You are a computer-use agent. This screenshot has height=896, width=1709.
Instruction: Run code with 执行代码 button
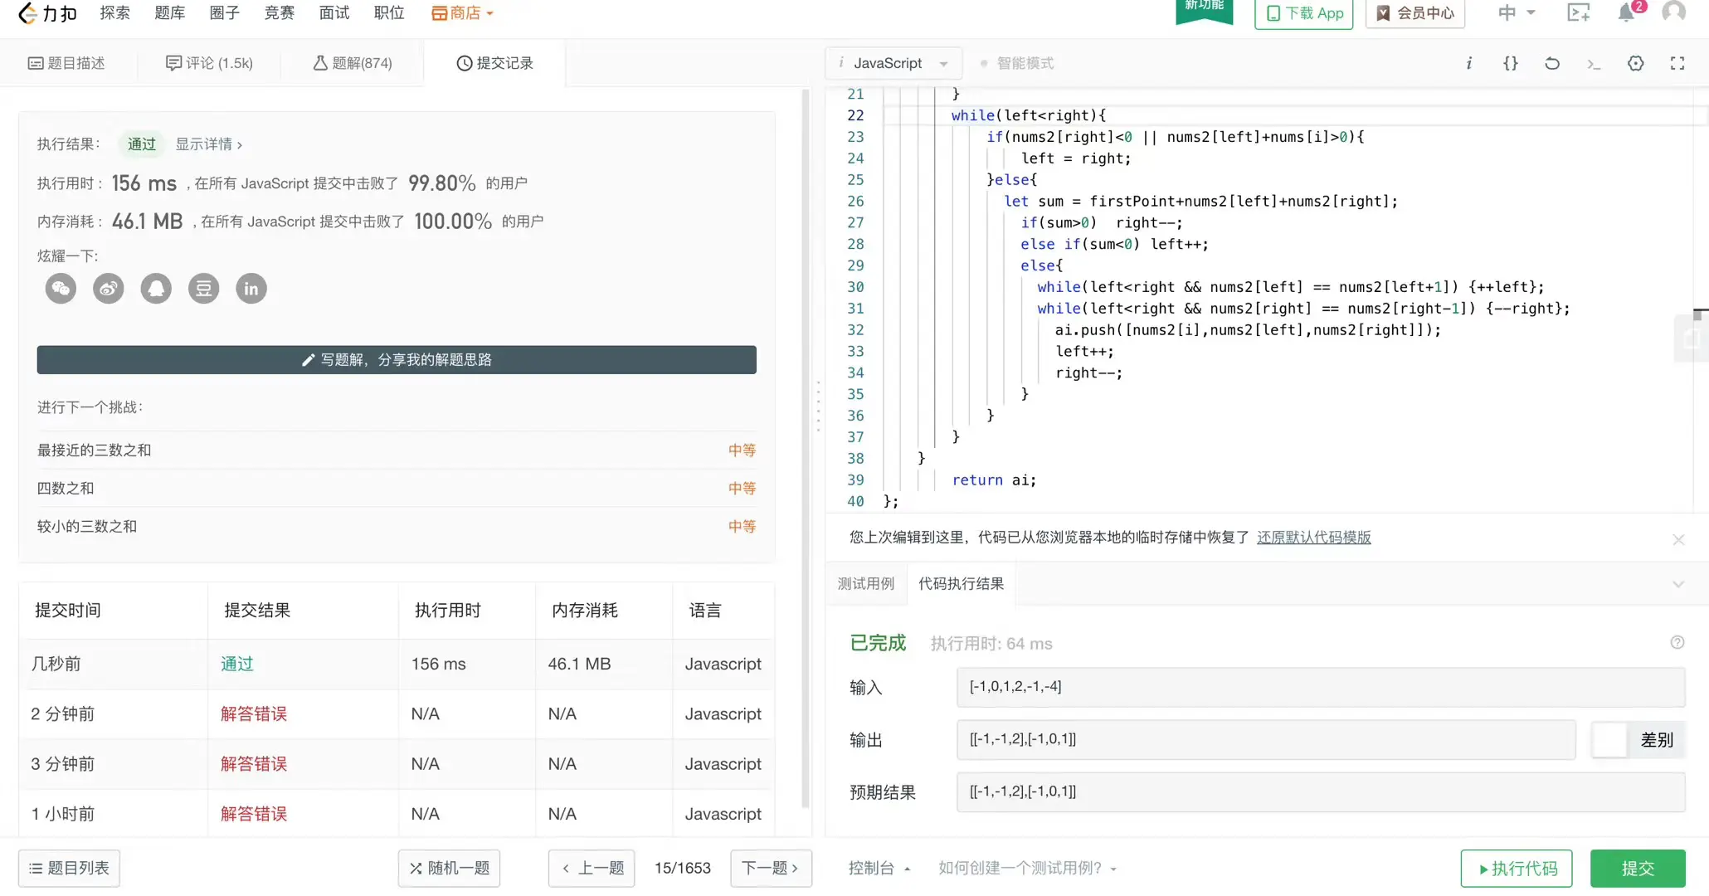pos(1516,868)
